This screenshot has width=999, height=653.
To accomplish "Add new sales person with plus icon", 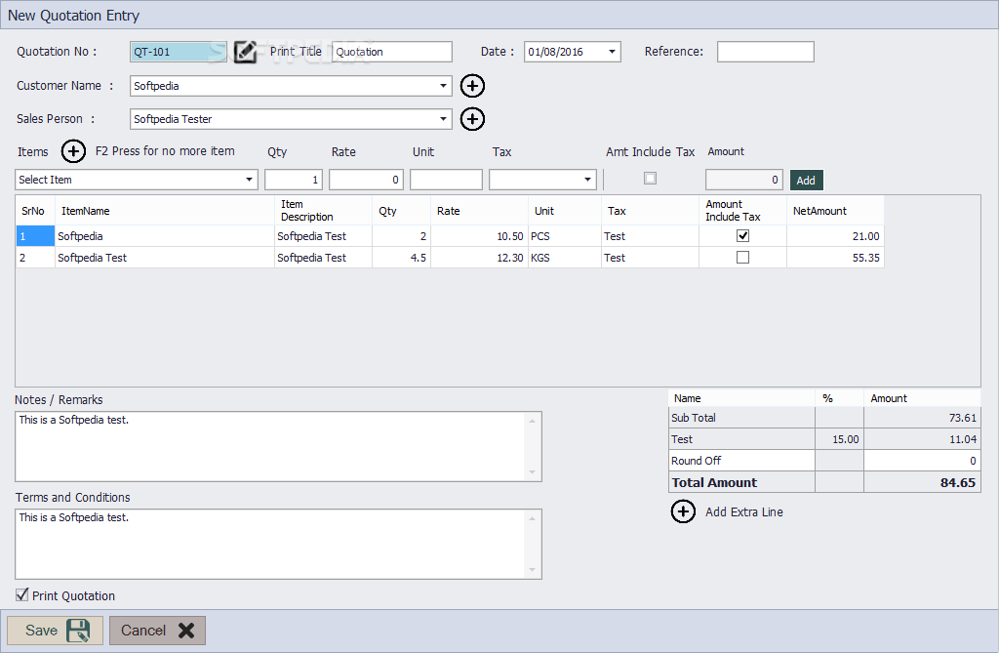I will [x=472, y=119].
